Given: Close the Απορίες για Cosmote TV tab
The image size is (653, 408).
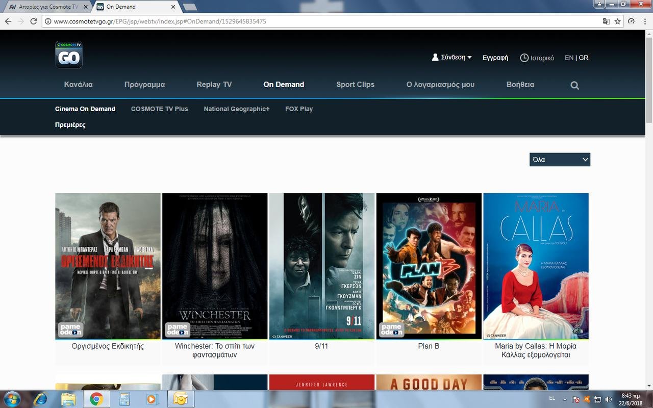Looking at the screenshot, I should point(85,7).
